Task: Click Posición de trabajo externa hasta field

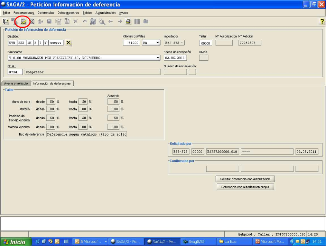Action: coord(83,118)
